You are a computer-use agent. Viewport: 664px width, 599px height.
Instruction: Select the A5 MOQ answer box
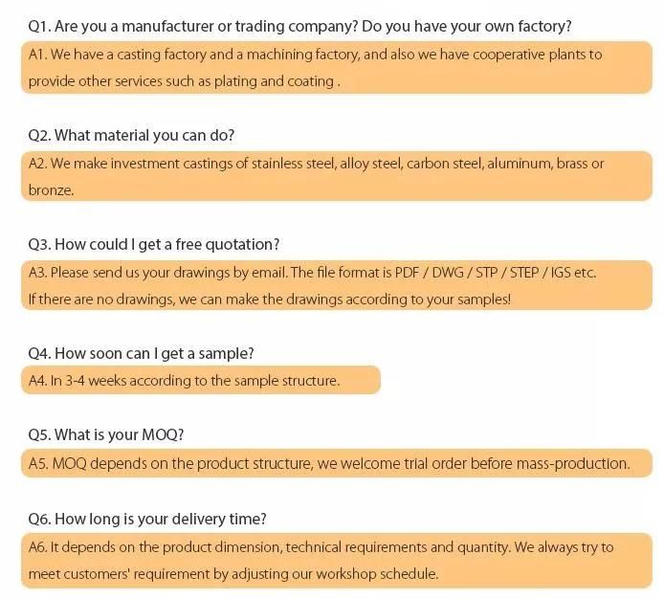(x=337, y=463)
